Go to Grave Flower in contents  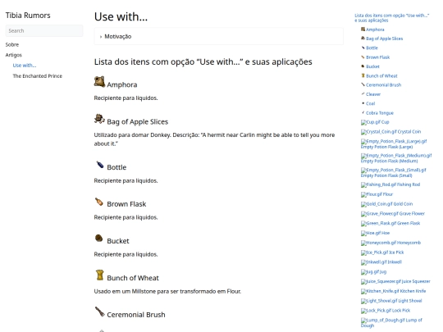click(393, 214)
